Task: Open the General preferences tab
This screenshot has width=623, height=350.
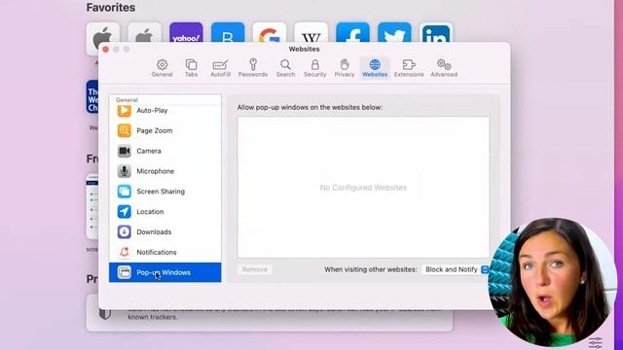Action: (x=163, y=68)
